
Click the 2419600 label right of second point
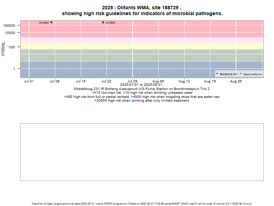point(110,23)
